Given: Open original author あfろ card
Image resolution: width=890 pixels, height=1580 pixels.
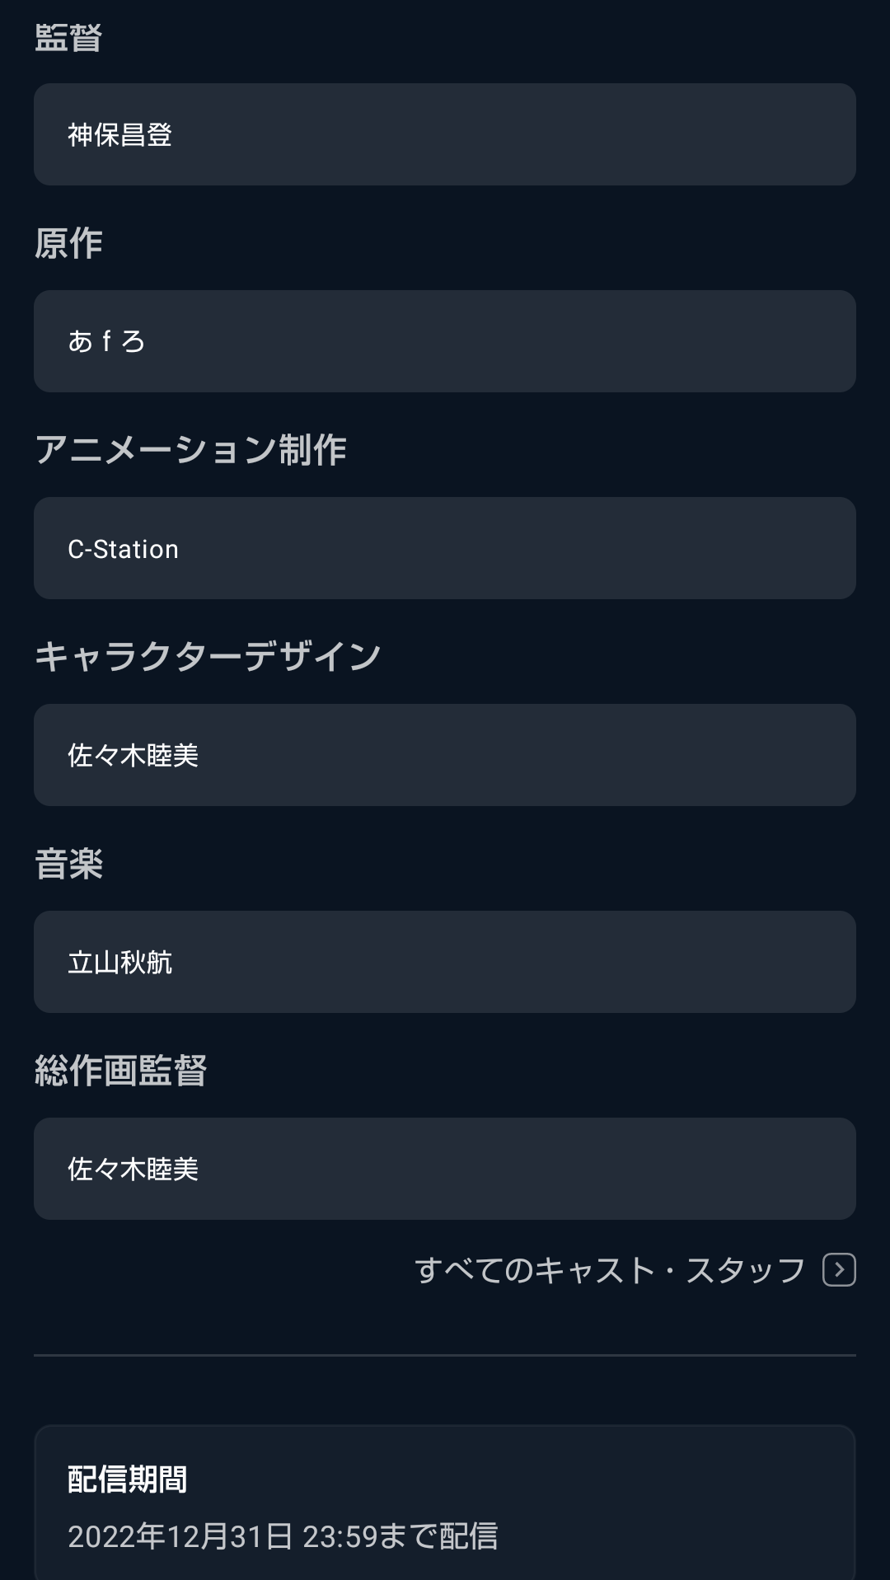Looking at the screenshot, I should (445, 341).
